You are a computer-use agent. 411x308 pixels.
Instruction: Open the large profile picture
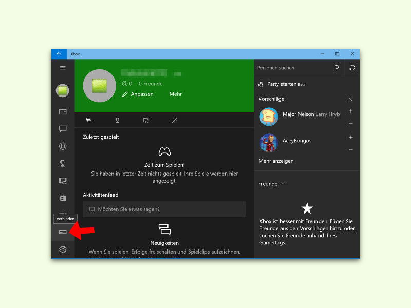[99, 86]
